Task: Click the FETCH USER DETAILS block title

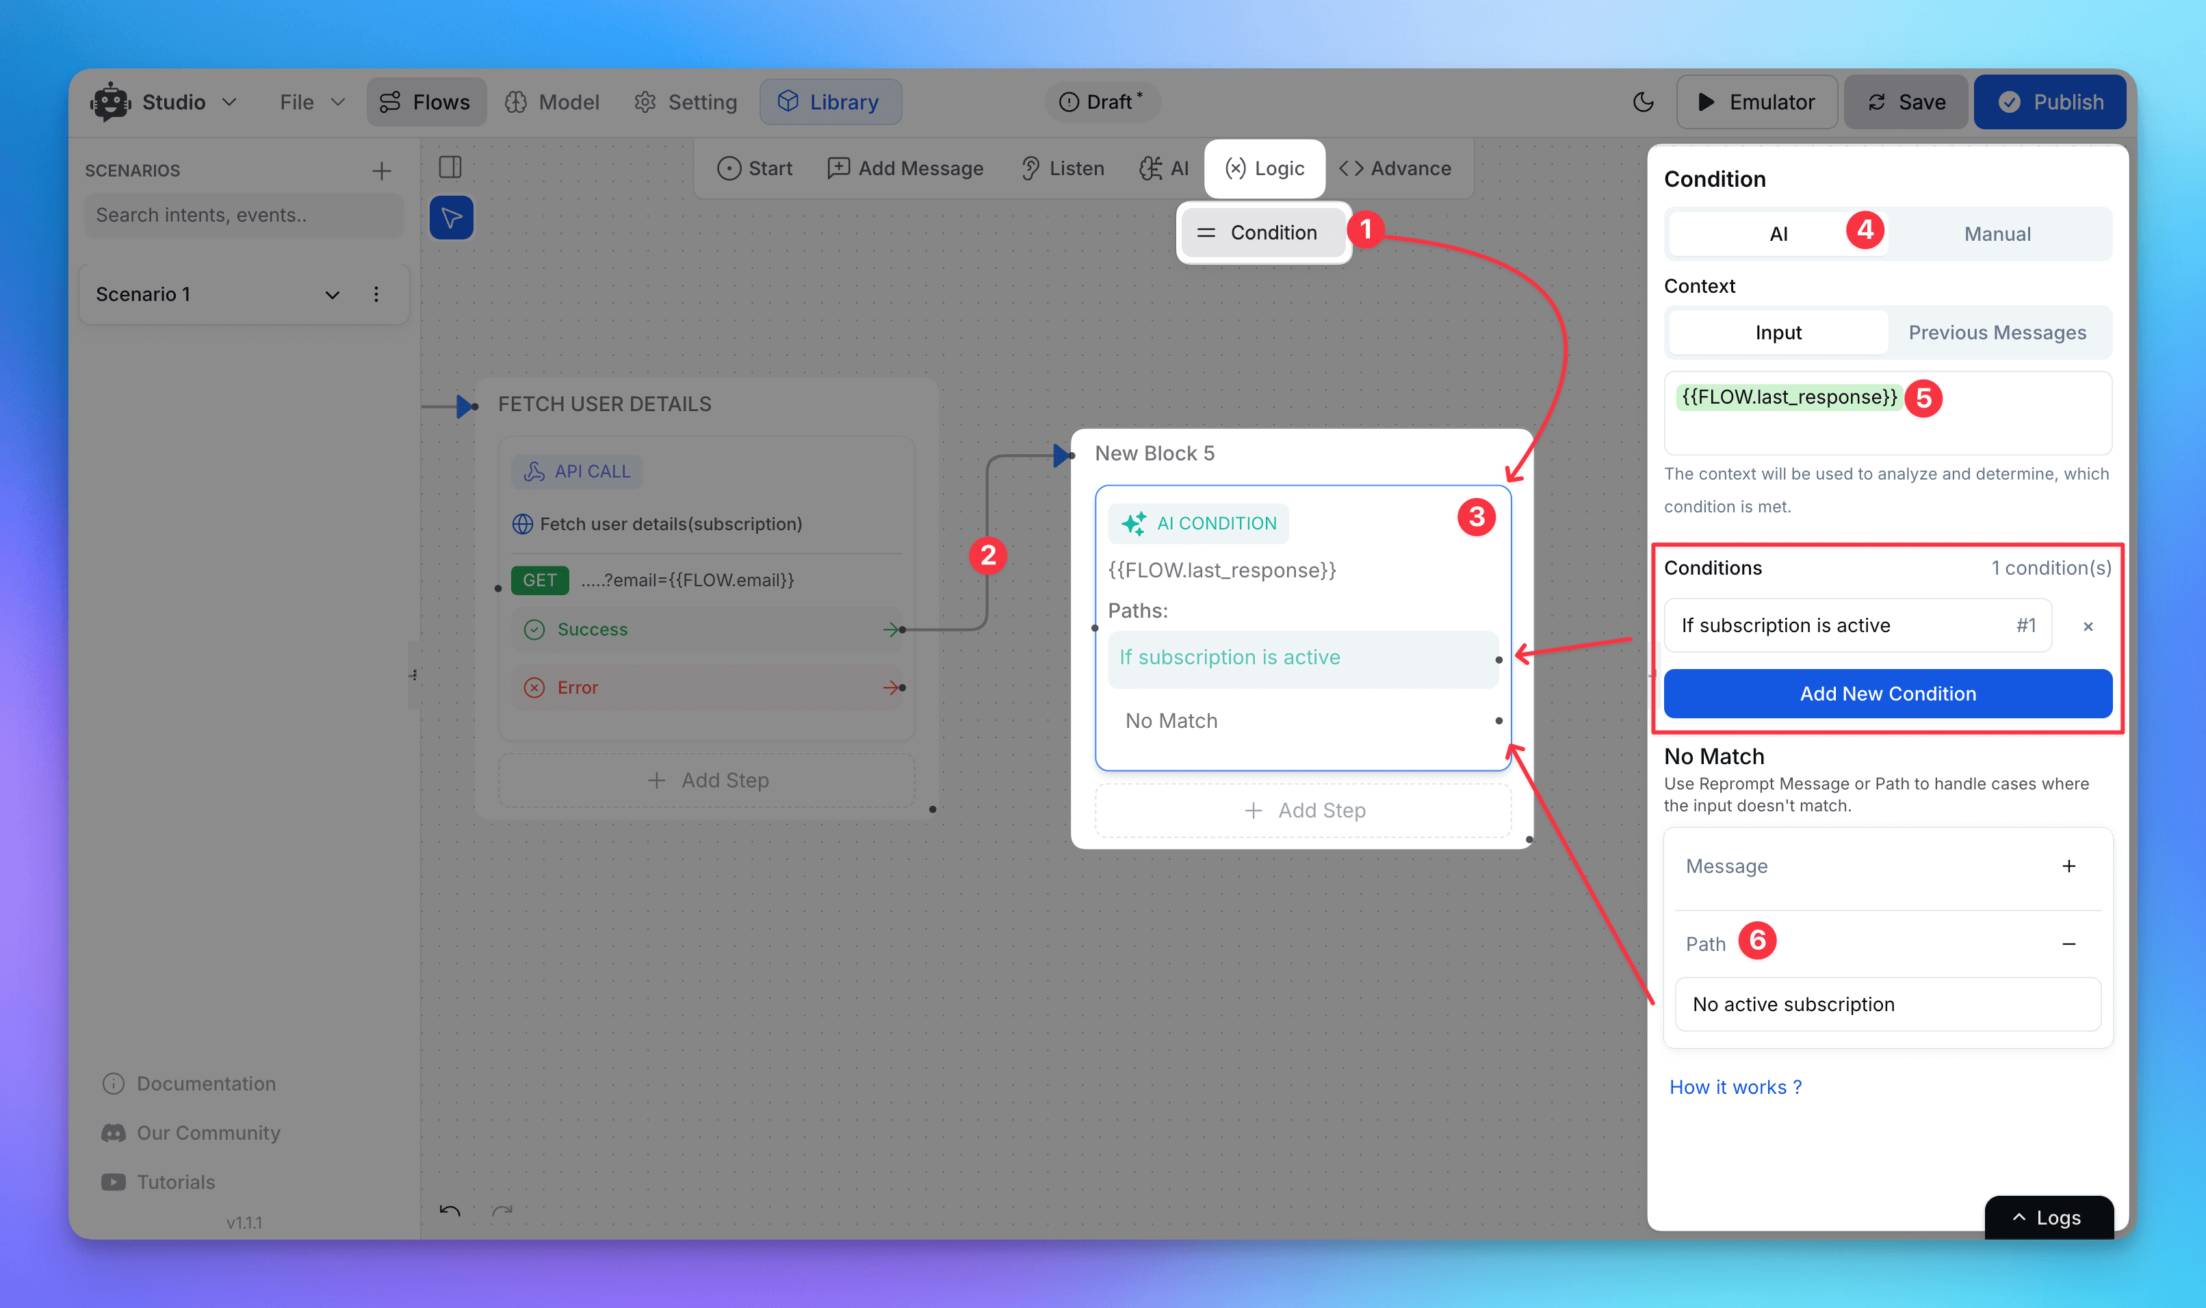Action: pyautogui.click(x=605, y=404)
